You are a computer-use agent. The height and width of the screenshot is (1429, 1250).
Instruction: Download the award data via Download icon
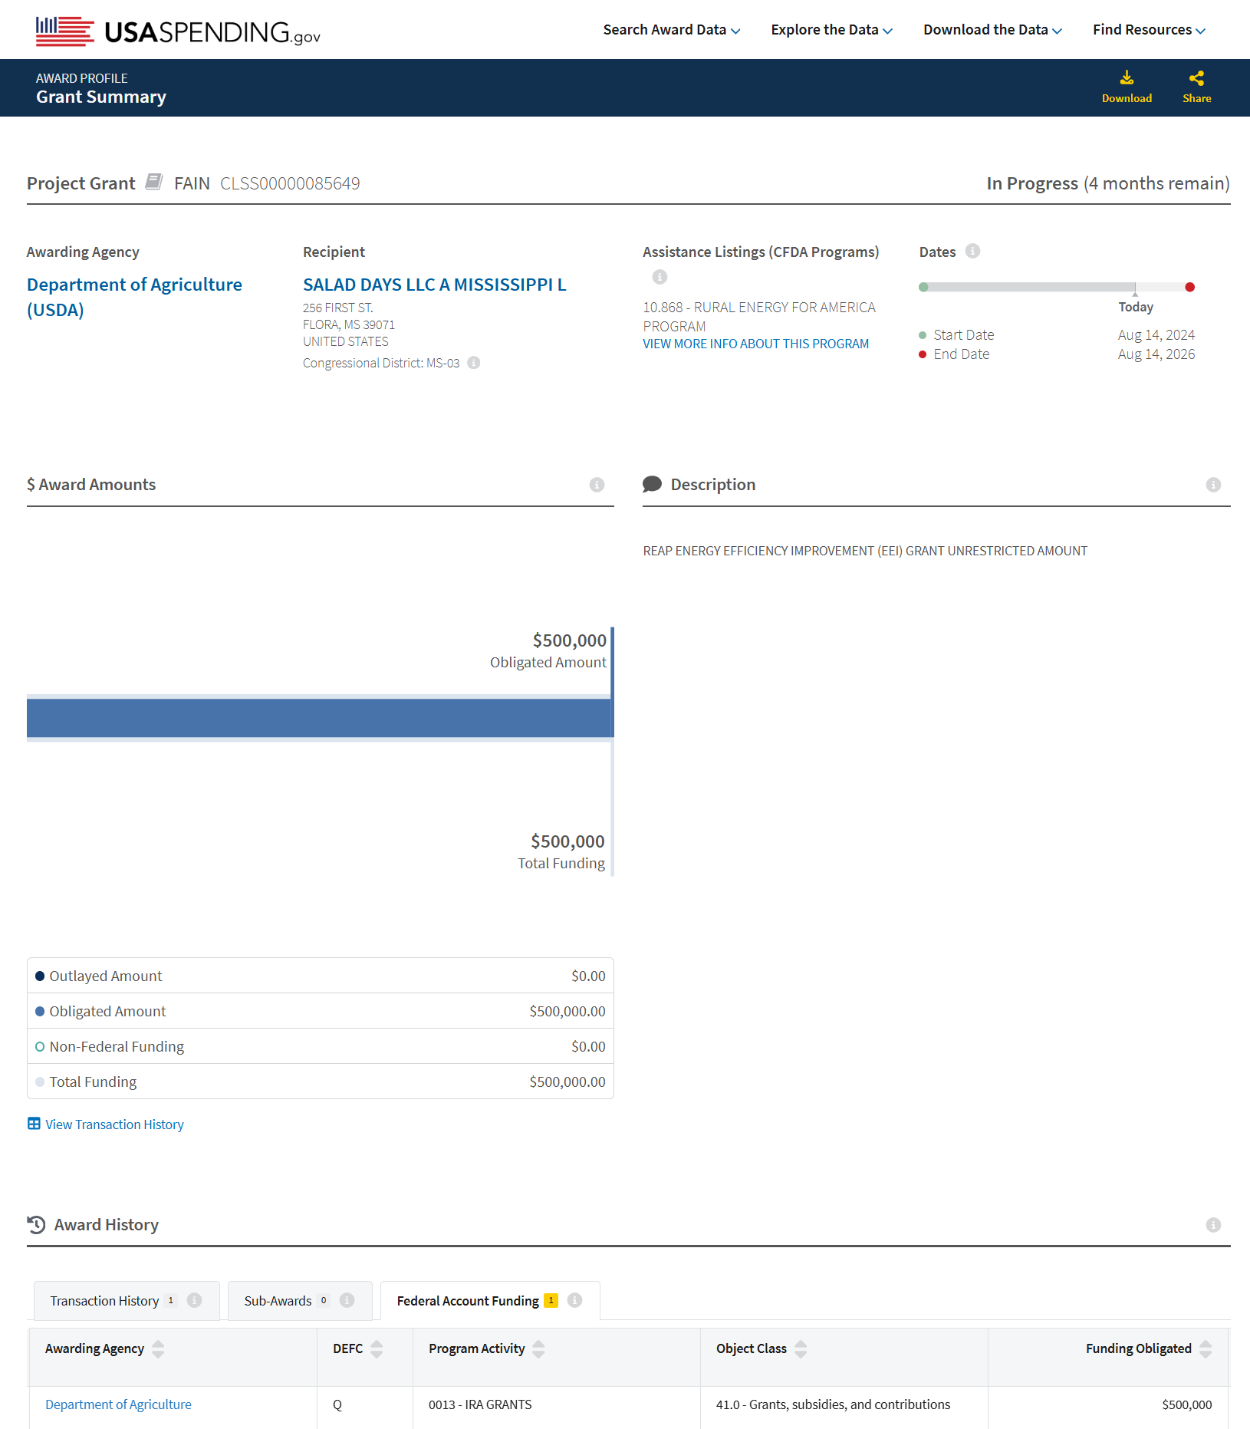(x=1127, y=78)
